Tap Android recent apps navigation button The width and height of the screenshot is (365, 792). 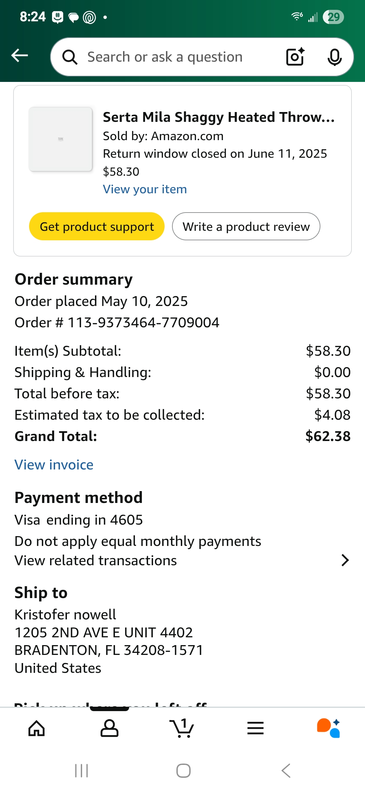(x=81, y=771)
